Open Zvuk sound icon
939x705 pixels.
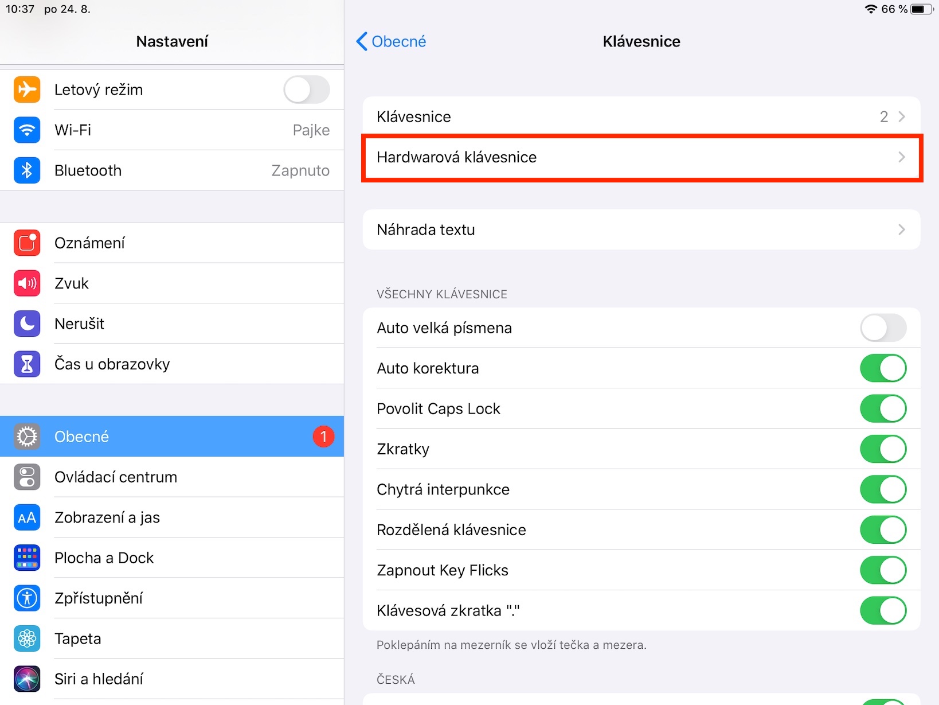coord(27,283)
